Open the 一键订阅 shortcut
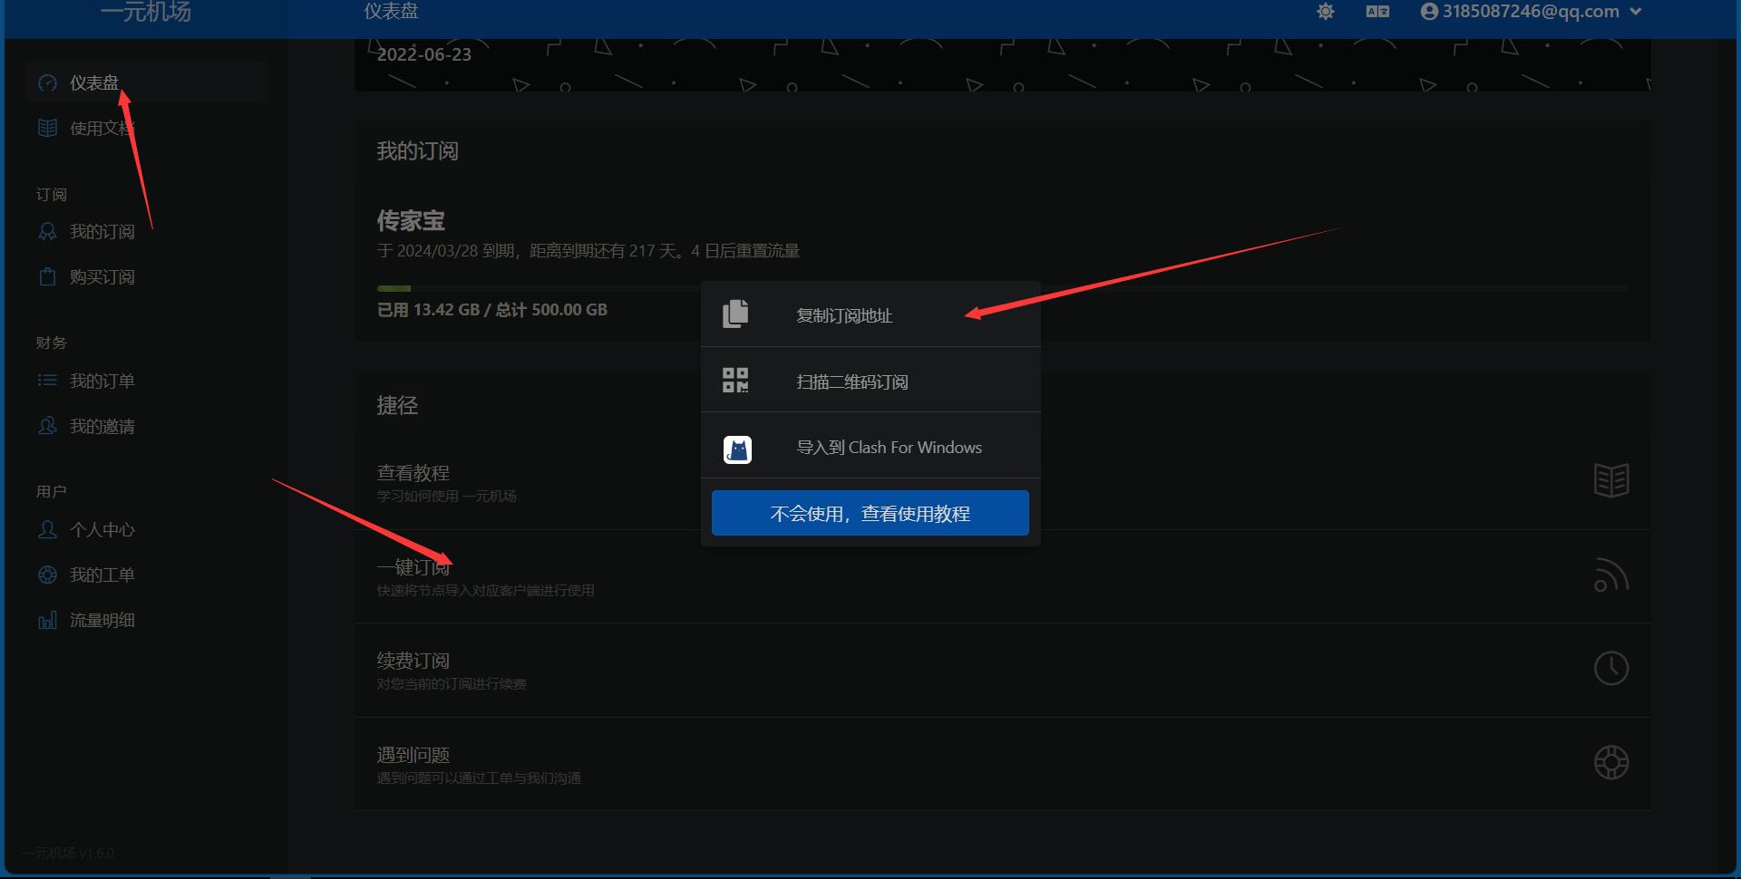This screenshot has height=879, width=1741. click(x=1002, y=576)
